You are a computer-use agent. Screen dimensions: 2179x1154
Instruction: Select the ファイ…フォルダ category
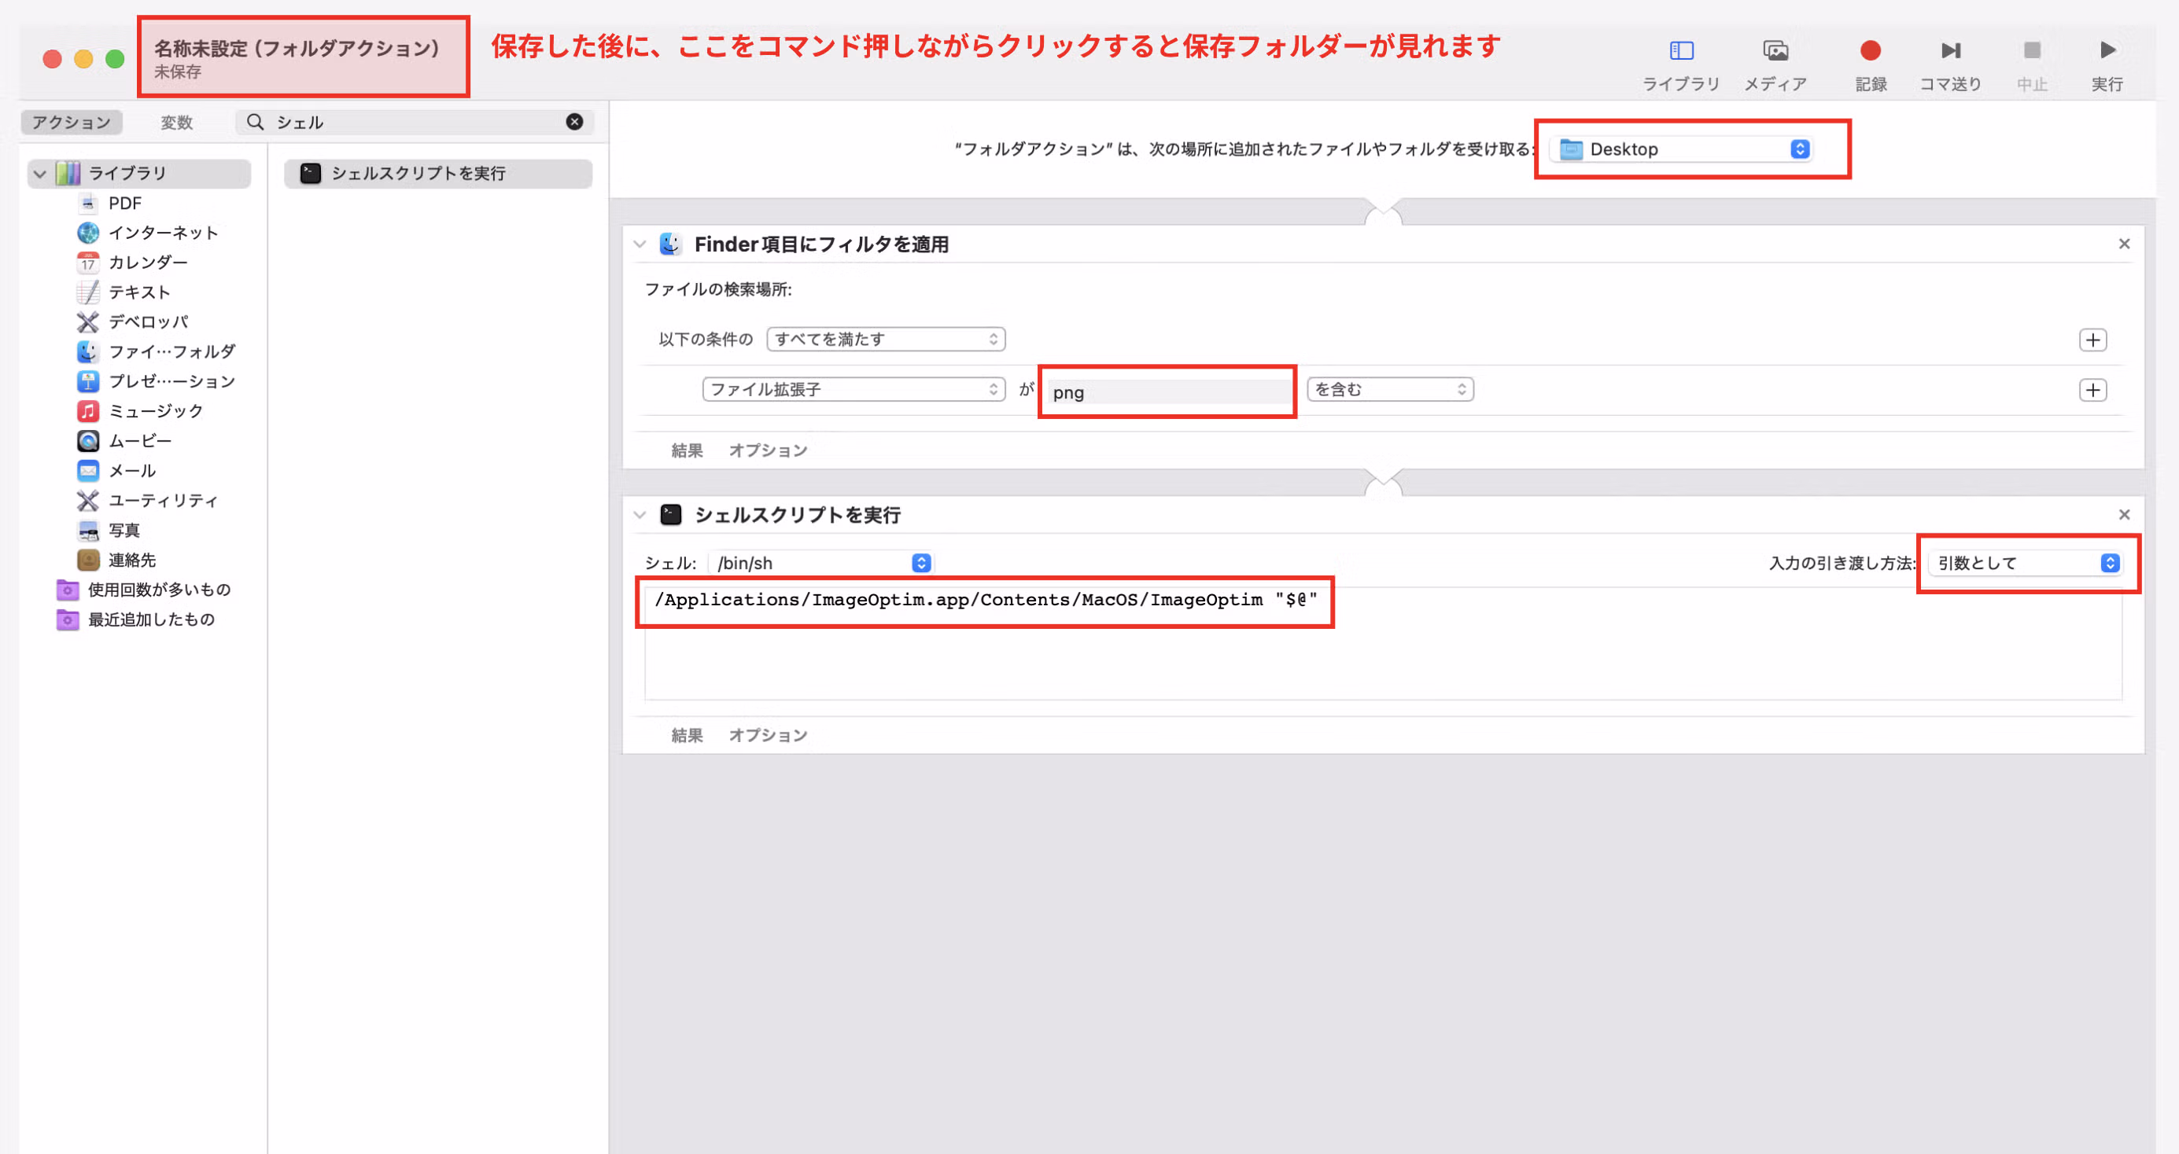(x=157, y=351)
